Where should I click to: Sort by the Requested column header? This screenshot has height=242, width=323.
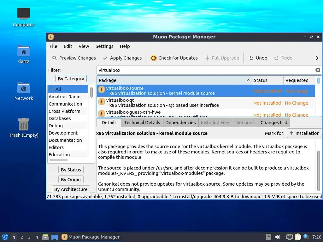point(299,80)
